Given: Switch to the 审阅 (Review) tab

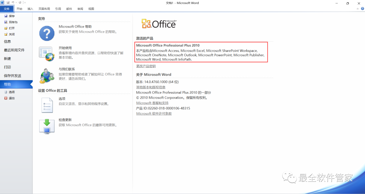Looking at the screenshot, I should point(80,9).
